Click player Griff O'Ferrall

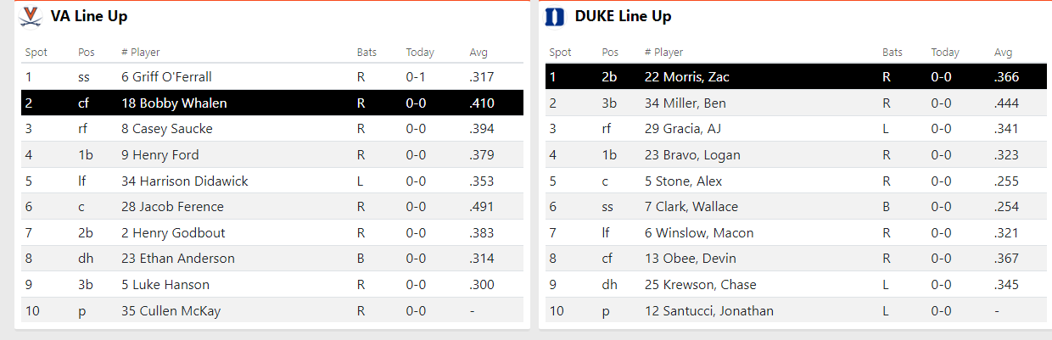click(x=166, y=77)
